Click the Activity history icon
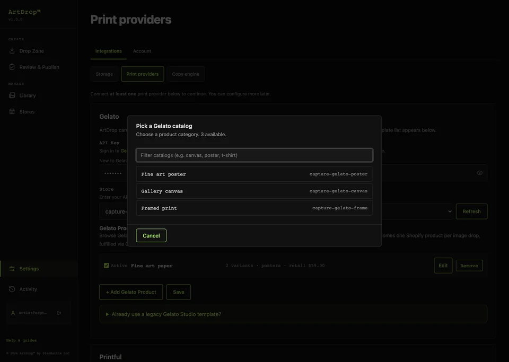The height and width of the screenshot is (362, 509). coord(12,289)
